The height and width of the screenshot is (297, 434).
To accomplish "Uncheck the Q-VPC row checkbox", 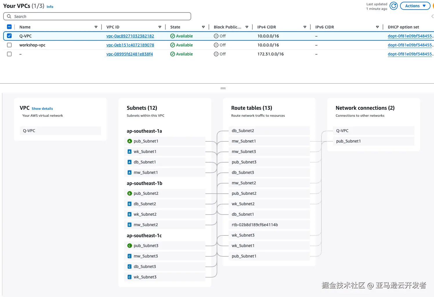I will click(9, 36).
